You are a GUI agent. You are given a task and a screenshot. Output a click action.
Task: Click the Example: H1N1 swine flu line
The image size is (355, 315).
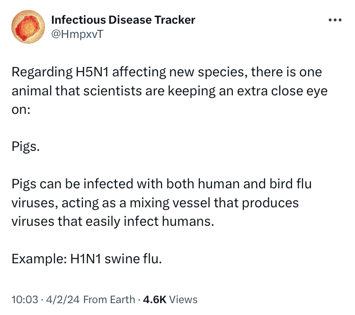87,259
